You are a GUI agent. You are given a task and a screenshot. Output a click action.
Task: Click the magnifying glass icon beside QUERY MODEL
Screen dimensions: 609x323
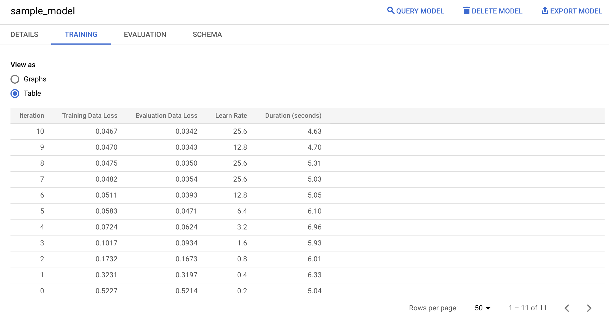click(x=391, y=11)
